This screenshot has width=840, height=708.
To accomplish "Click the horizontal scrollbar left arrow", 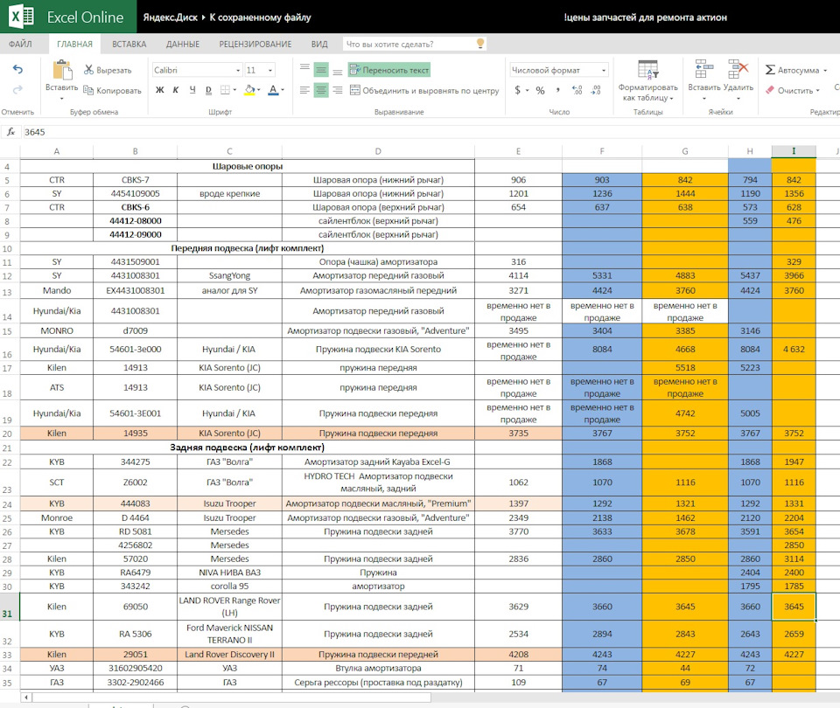I will click(x=25, y=698).
